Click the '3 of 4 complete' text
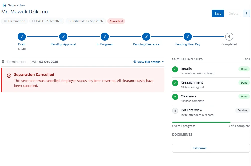This screenshot has width=251, height=166. 239,126
